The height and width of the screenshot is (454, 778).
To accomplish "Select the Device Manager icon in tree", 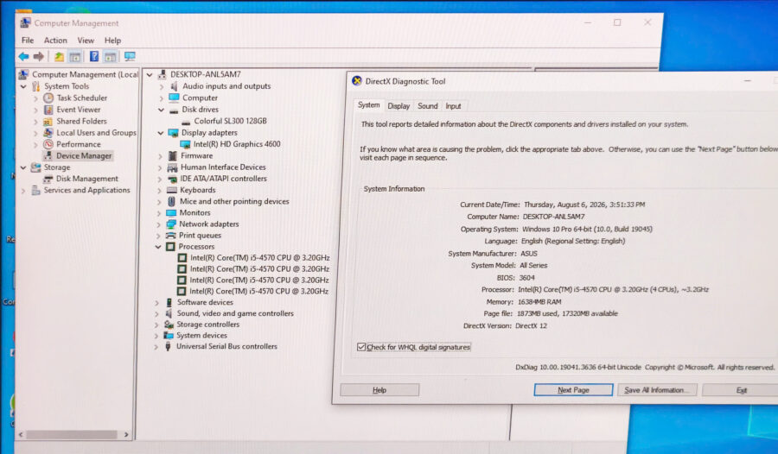I will point(48,155).
